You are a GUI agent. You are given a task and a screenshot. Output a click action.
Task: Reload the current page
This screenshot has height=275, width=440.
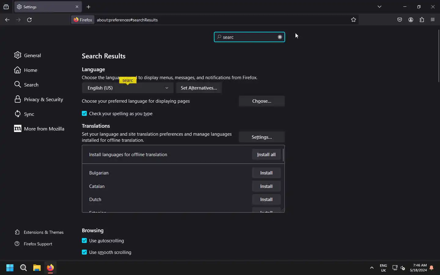[29, 20]
